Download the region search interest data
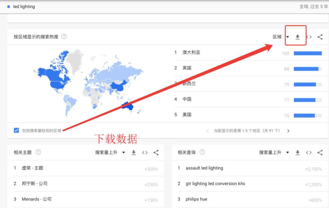This screenshot has height=208, width=329. pyautogui.click(x=298, y=37)
